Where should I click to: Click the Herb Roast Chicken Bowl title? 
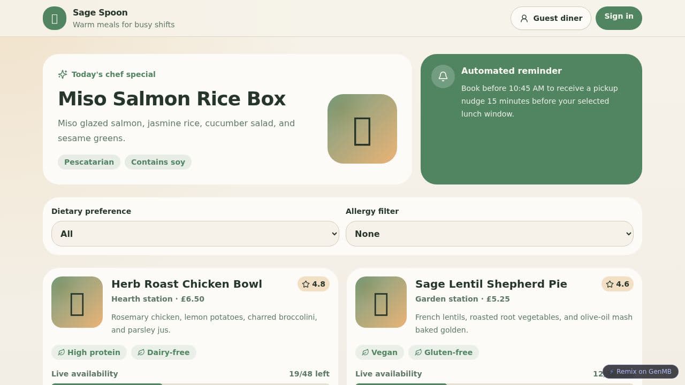tap(187, 284)
